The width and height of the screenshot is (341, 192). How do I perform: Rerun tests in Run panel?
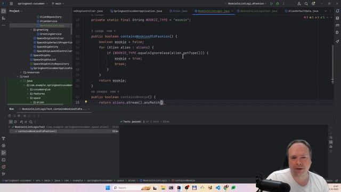10,116
